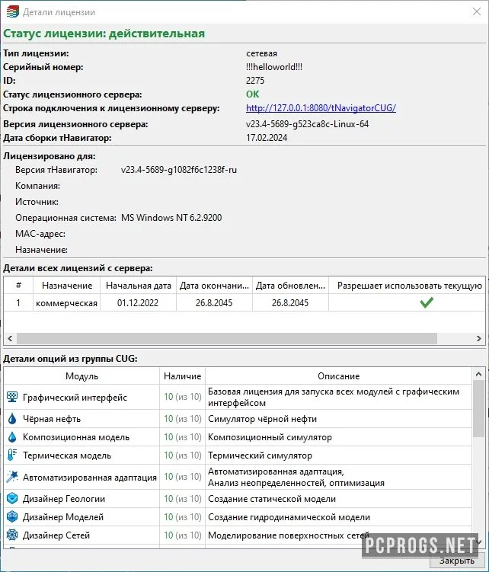Click the server version v23.4-5689-g523ca8c-Linux-64

click(307, 124)
